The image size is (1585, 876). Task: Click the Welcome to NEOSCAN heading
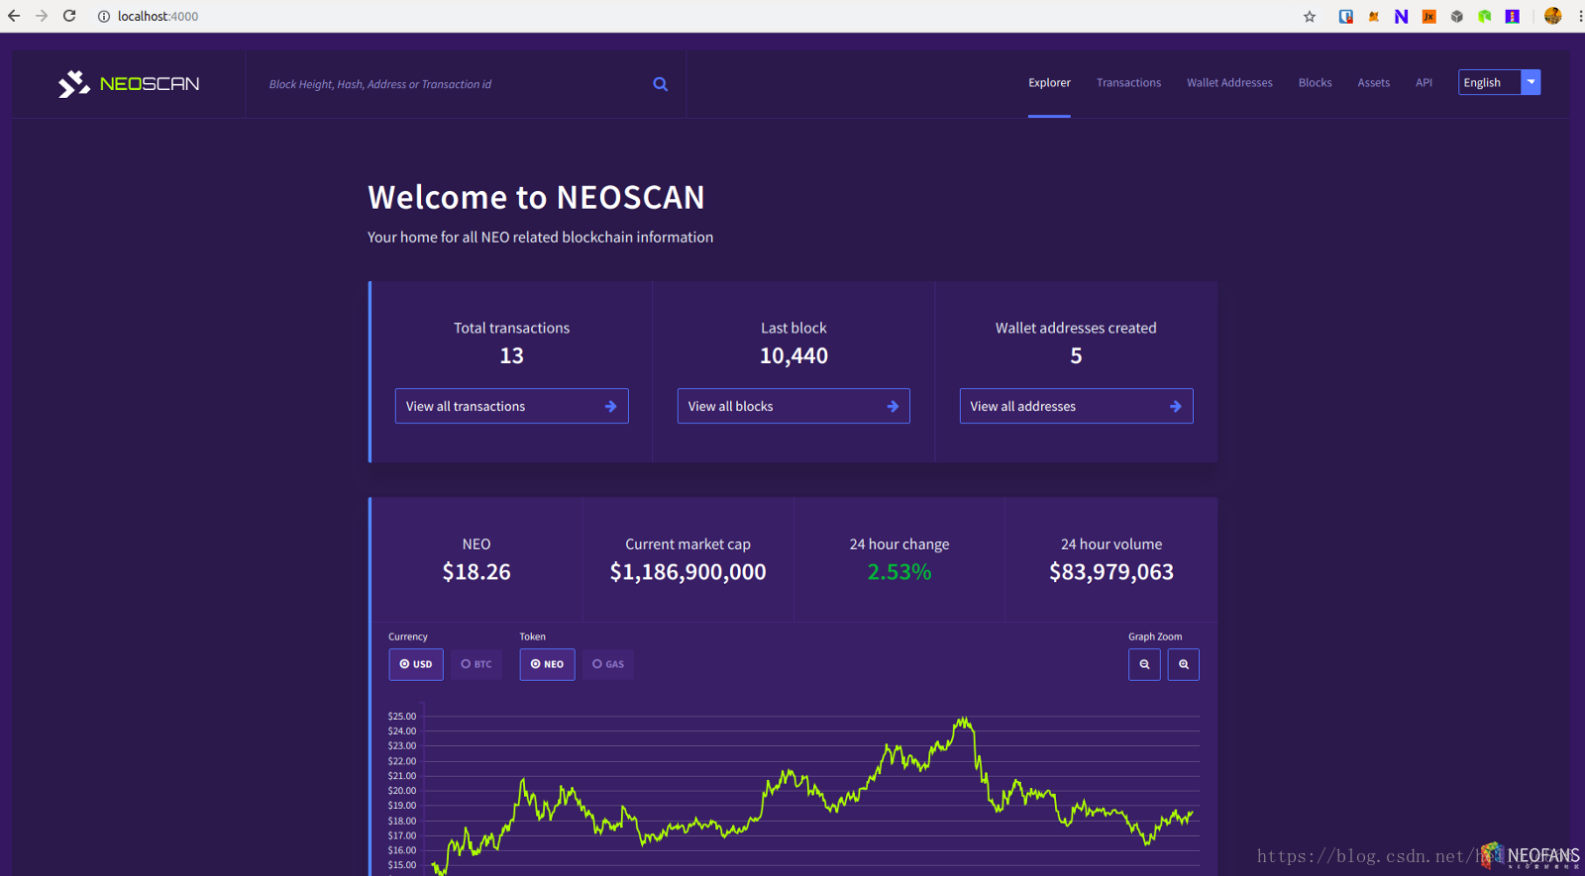click(536, 197)
